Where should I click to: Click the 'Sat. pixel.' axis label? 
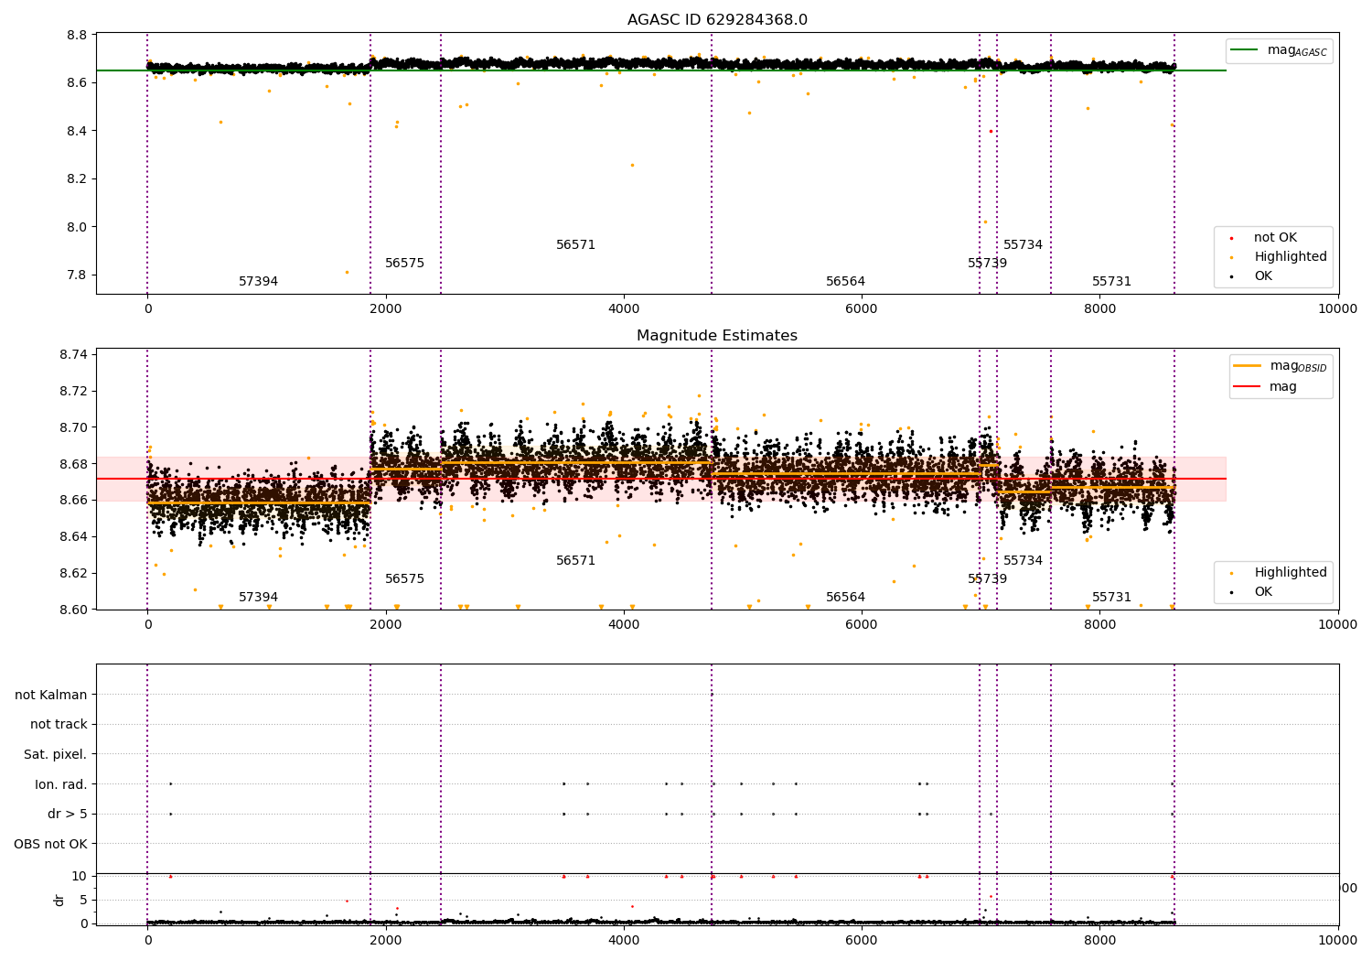(x=56, y=755)
